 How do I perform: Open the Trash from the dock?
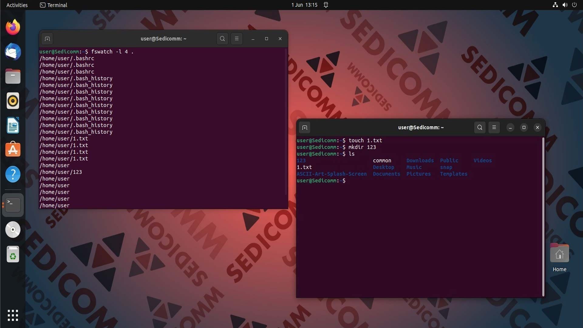(x=13, y=254)
